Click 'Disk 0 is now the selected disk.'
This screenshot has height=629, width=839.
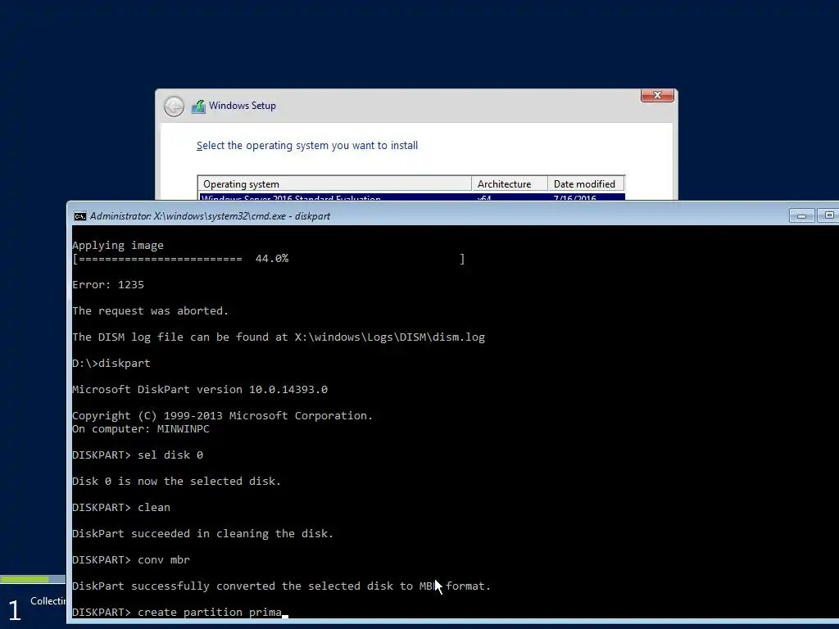(177, 482)
